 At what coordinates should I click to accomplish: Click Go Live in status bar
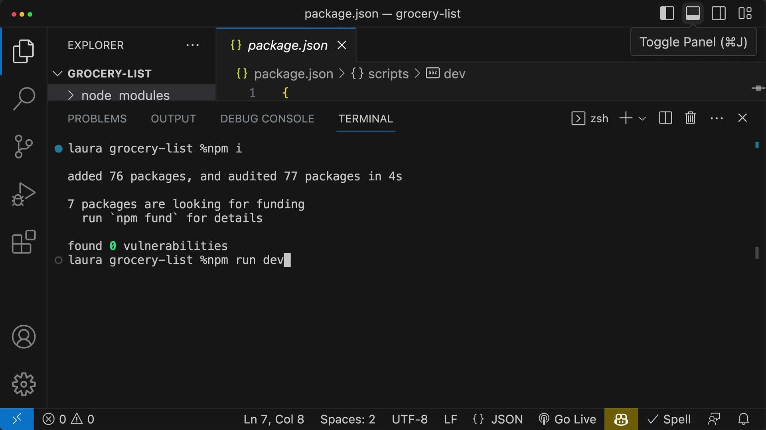tap(567, 419)
